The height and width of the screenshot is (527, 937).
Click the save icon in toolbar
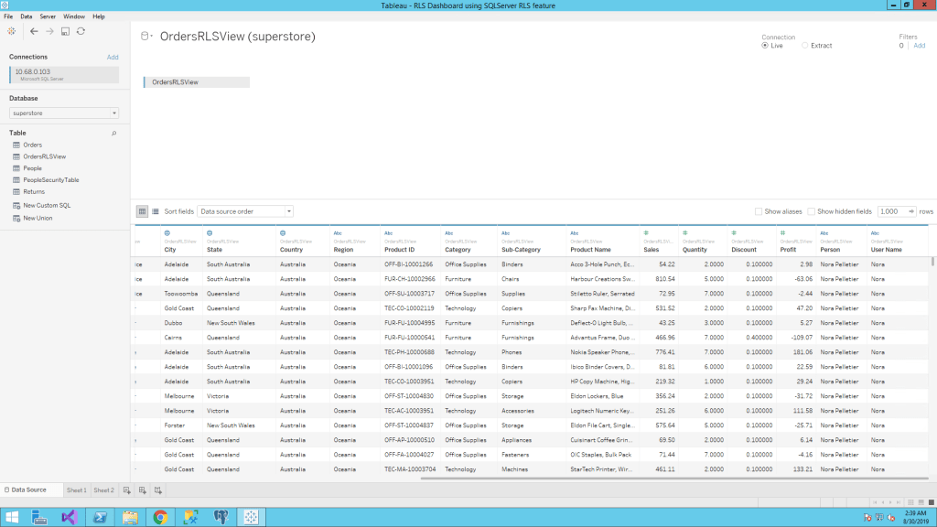pos(65,31)
